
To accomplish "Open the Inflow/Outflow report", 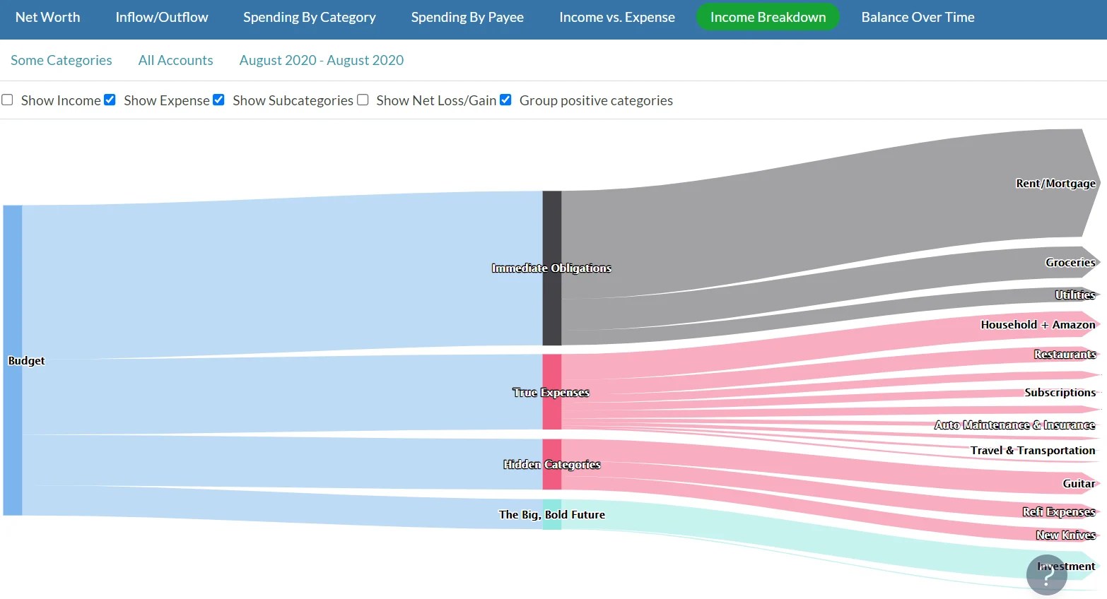I will 161,17.
